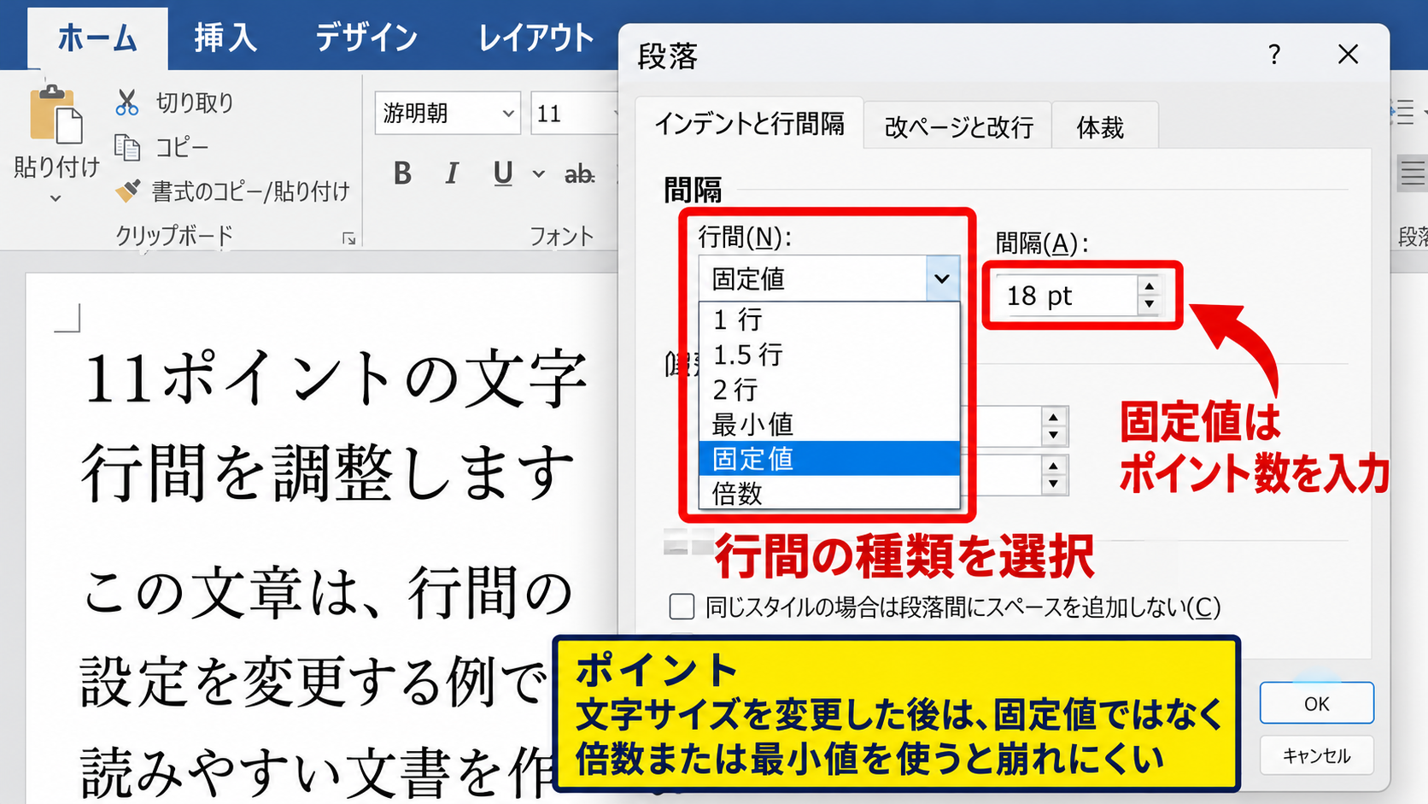Close the 段落 dialog with X
Image resolution: width=1428 pixels, height=804 pixels.
coord(1348,55)
